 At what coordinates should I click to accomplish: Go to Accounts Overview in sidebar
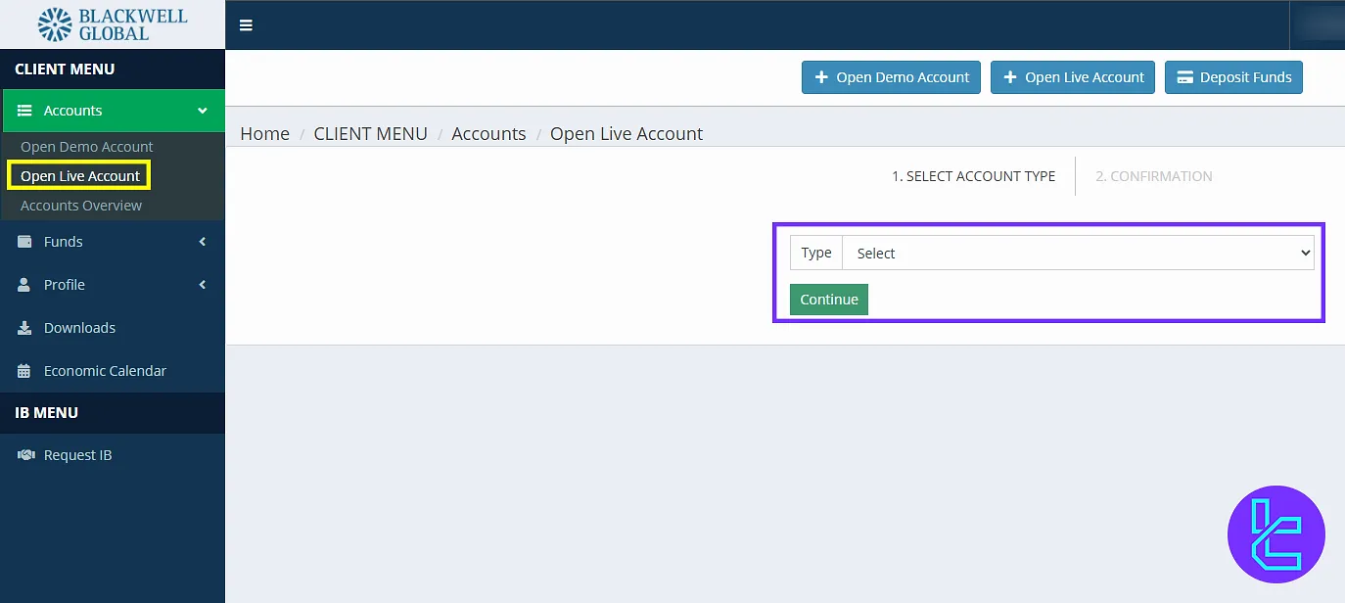pos(81,206)
